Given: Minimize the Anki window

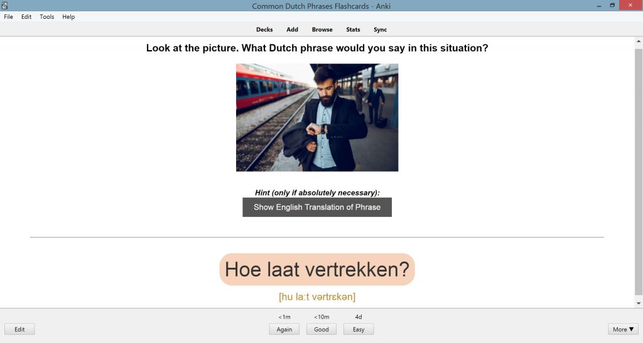Looking at the screenshot, I should tap(599, 6).
